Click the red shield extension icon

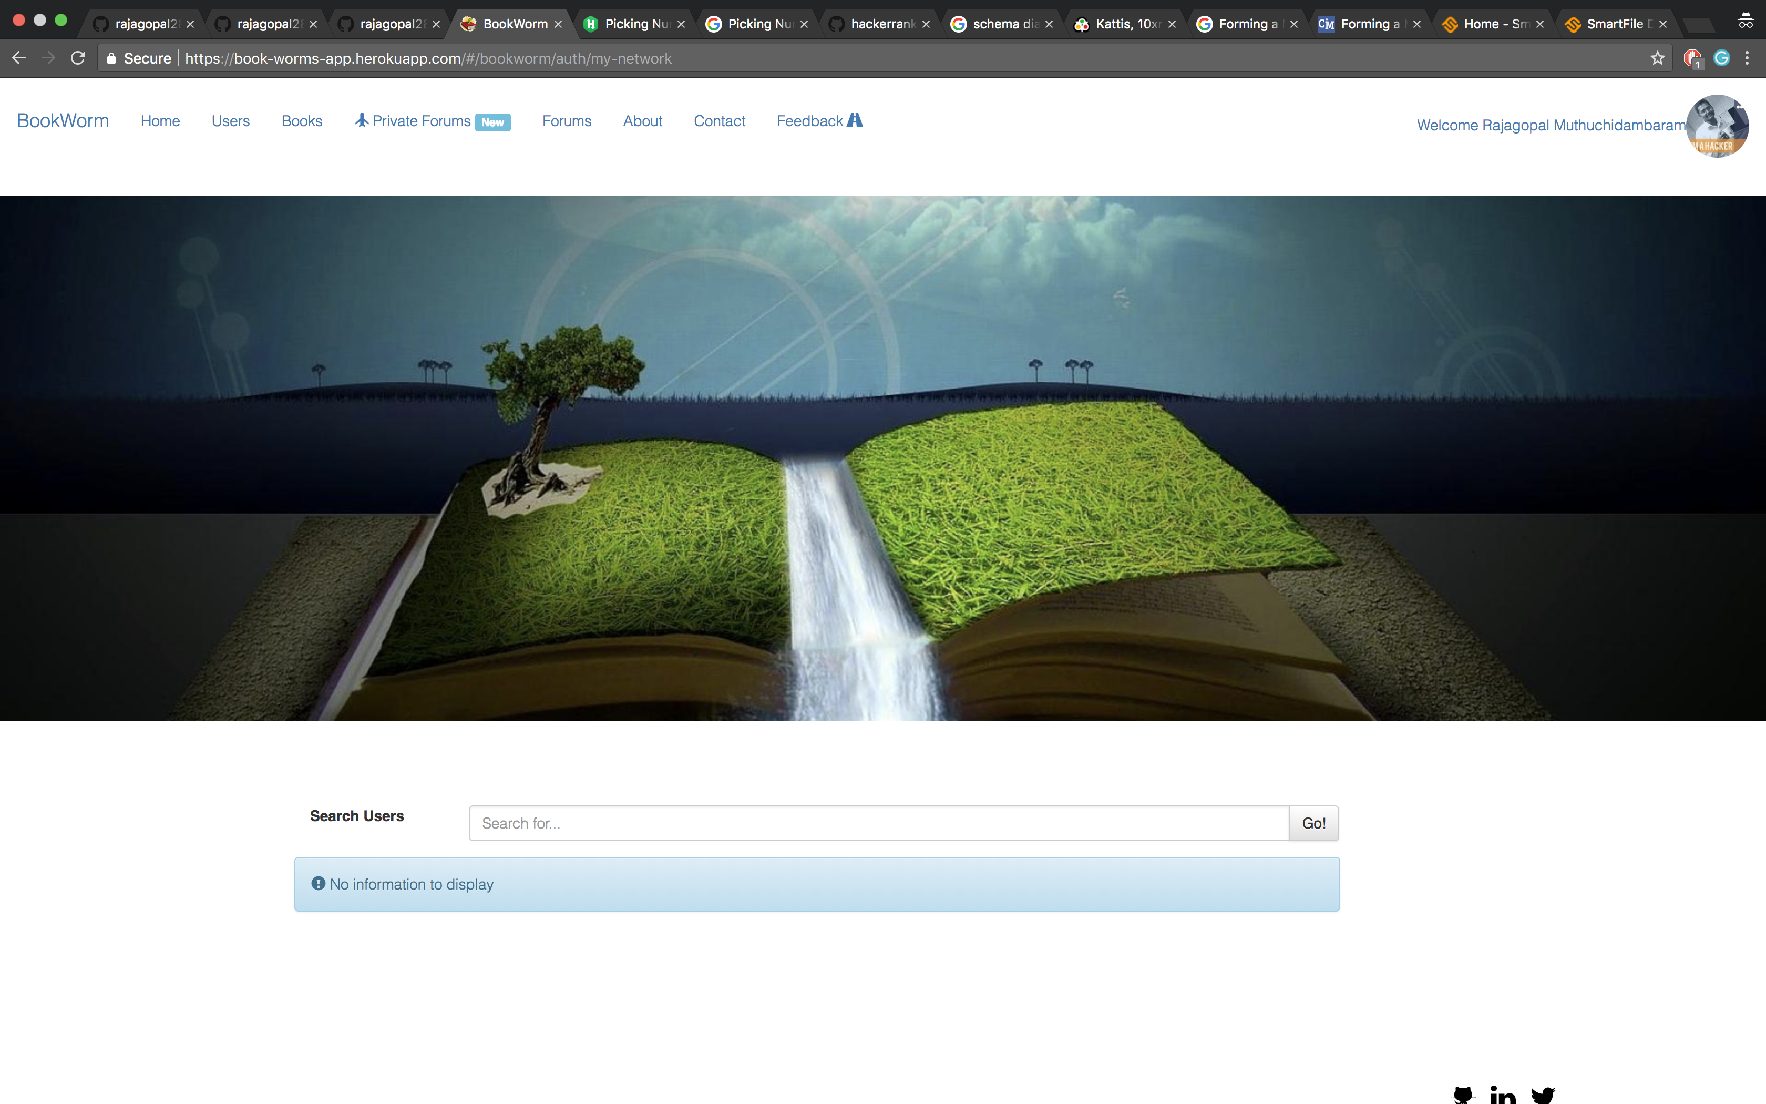(x=1691, y=58)
